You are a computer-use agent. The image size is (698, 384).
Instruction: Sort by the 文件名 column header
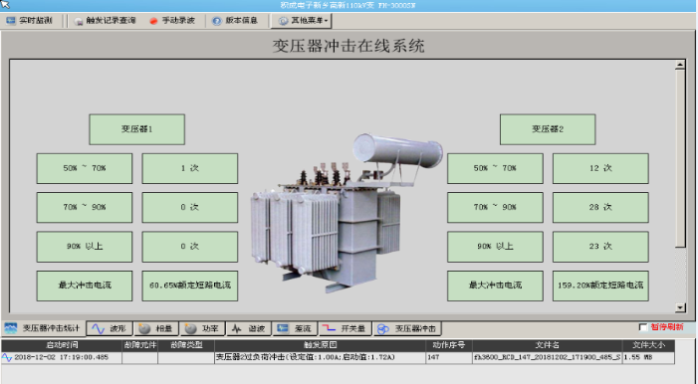(547, 345)
